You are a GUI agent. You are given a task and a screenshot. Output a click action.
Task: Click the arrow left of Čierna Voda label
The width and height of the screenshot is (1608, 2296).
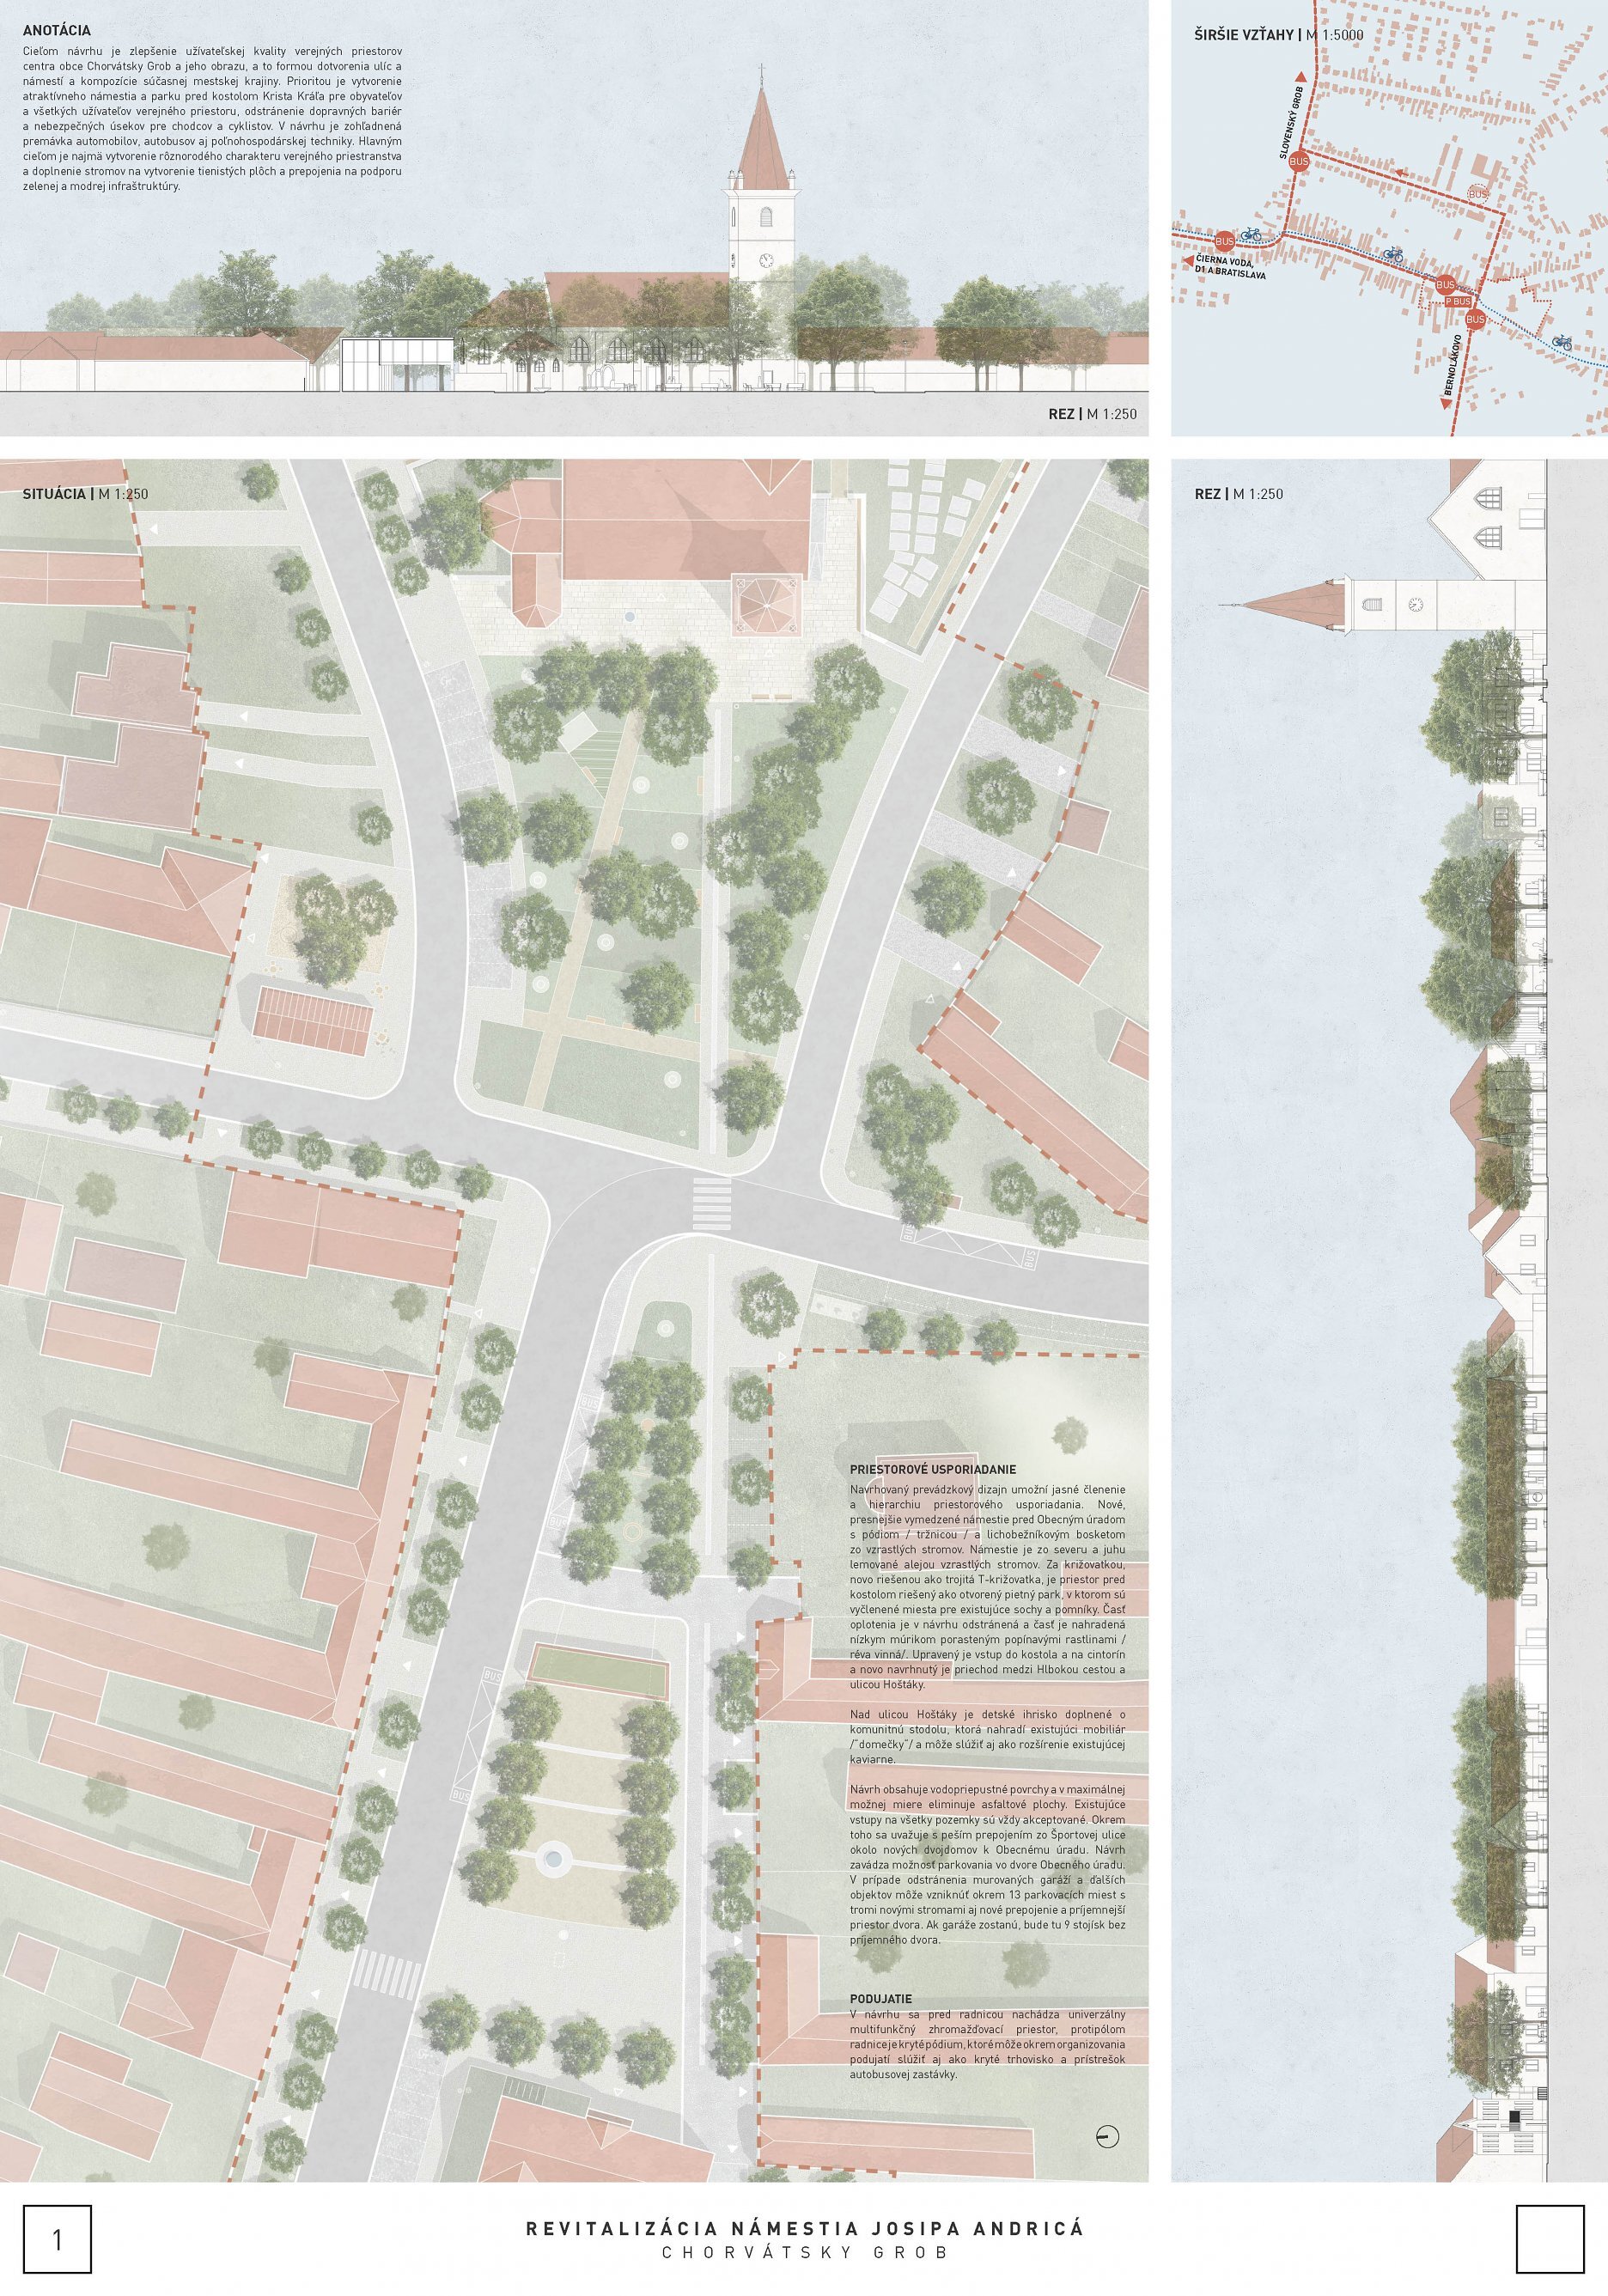coord(1189,262)
